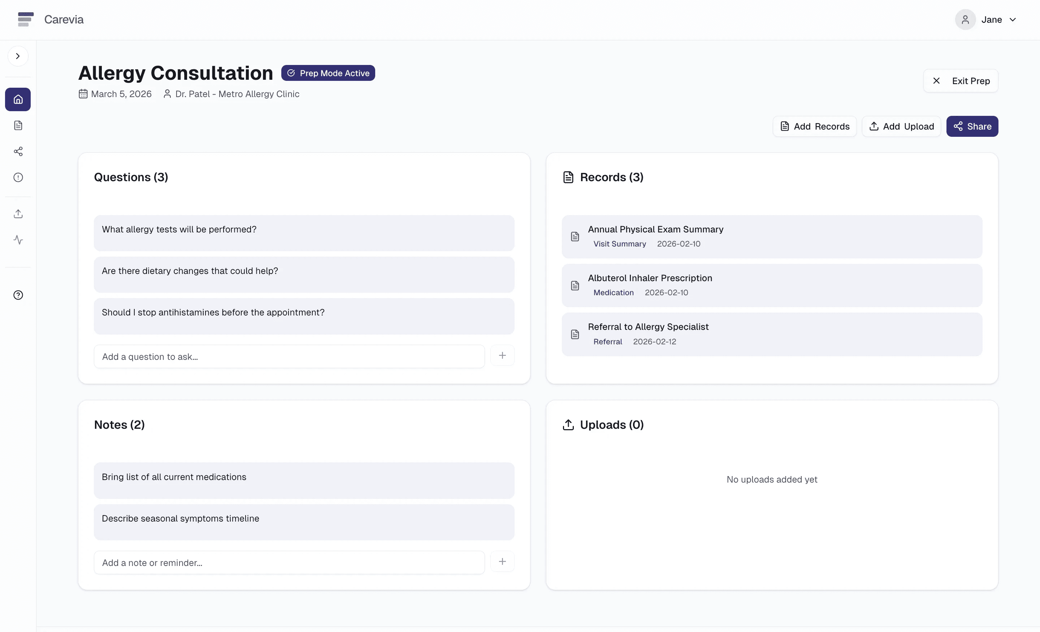The image size is (1040, 632).
Task: Click the Medication tag
Action: pos(613,292)
